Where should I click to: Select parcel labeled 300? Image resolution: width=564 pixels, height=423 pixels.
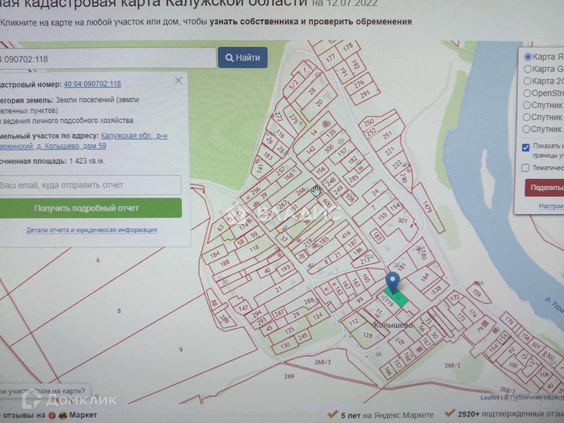coord(329,149)
